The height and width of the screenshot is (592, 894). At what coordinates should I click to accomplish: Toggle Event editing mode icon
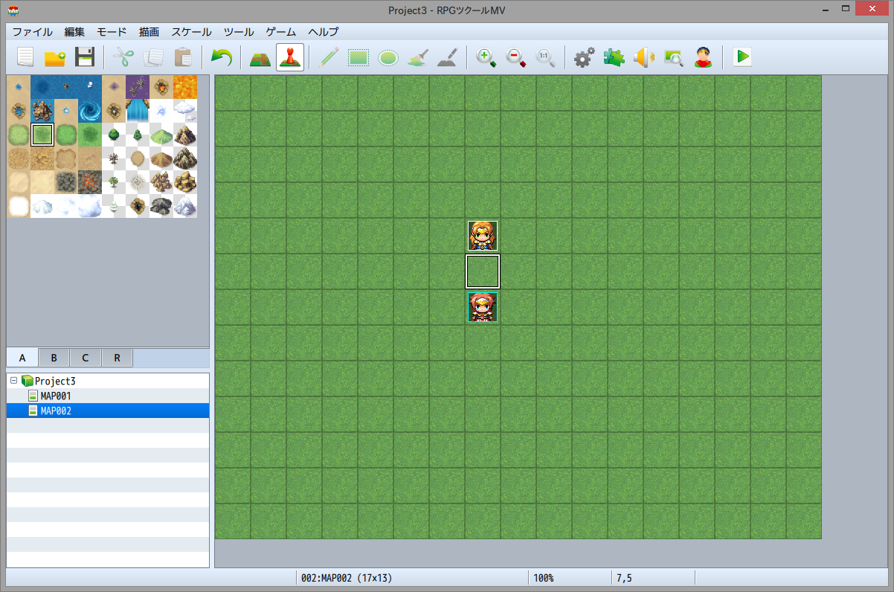tap(289, 57)
